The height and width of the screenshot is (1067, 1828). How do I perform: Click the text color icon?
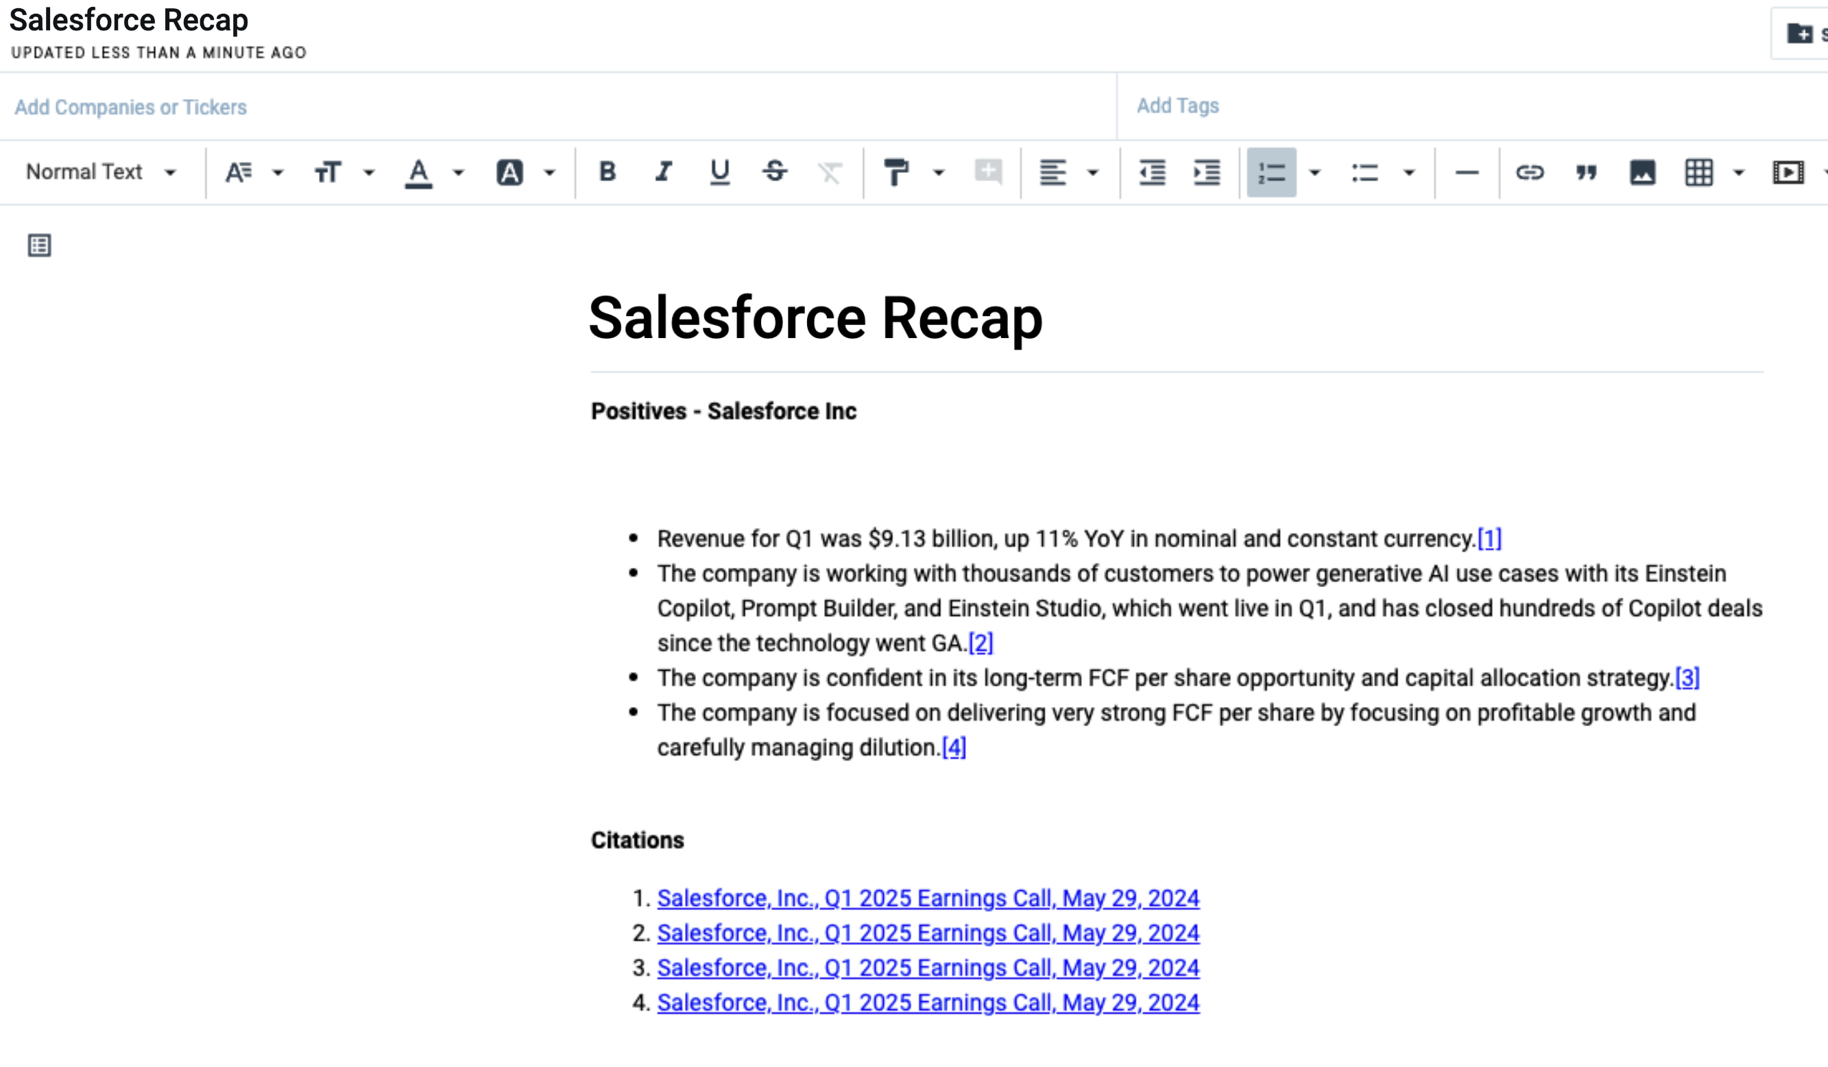(418, 173)
